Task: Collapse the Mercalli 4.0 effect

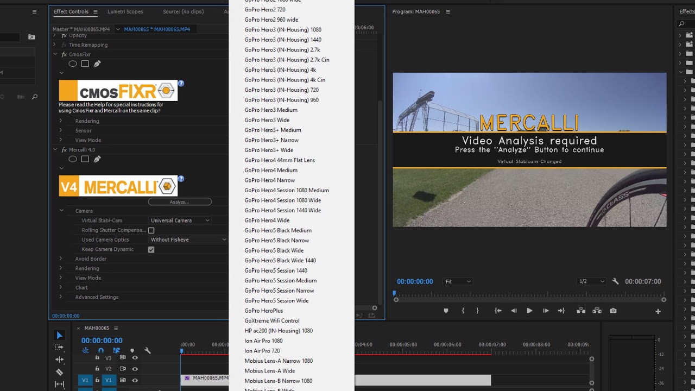Action: coord(55,150)
